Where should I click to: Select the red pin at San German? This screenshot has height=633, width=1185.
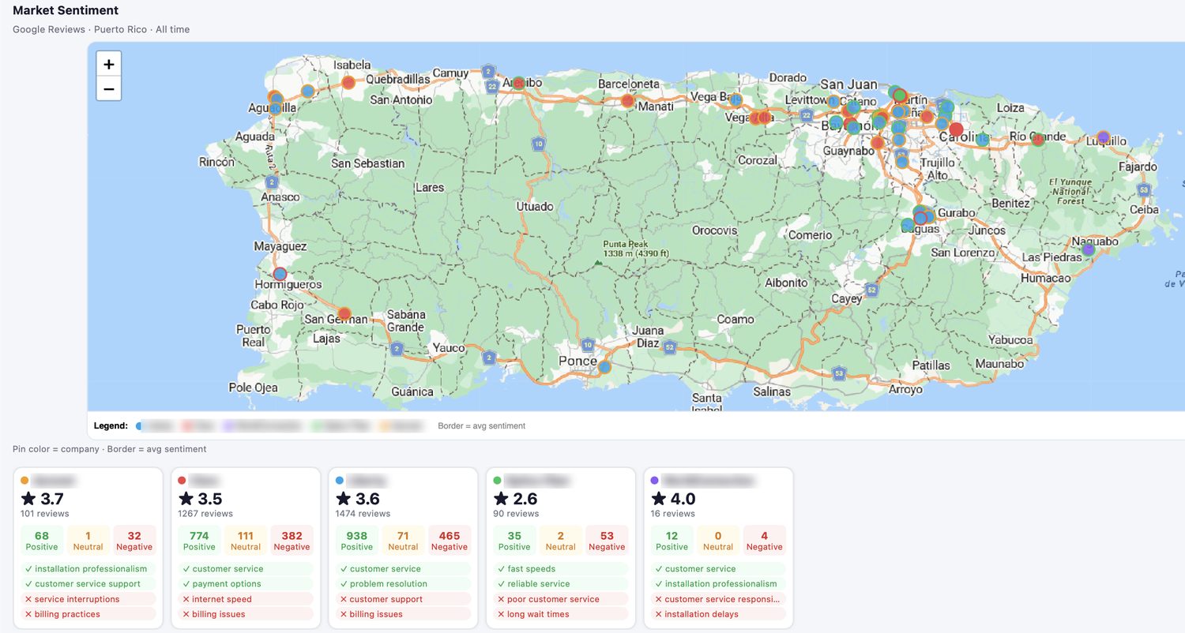[344, 313]
